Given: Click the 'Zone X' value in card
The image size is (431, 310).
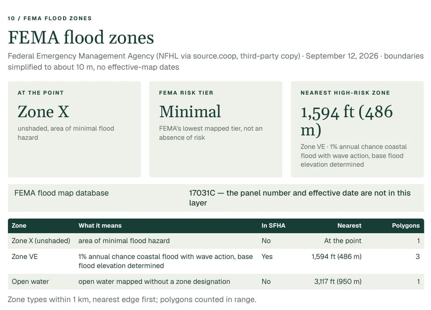Looking at the screenshot, I should (44, 112).
